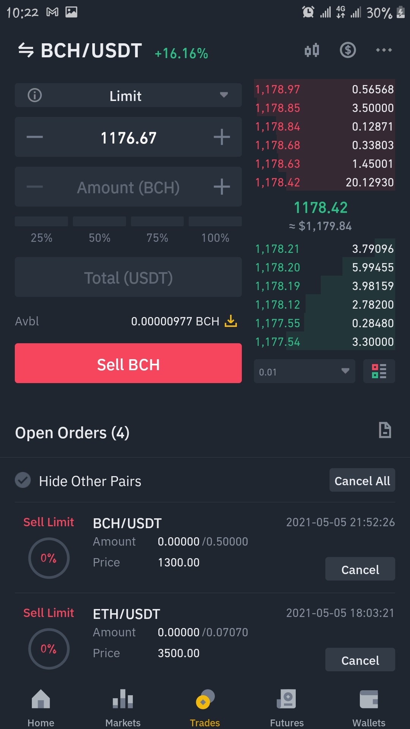Tap the Sell BCH button
The width and height of the screenshot is (410, 729).
[128, 363]
